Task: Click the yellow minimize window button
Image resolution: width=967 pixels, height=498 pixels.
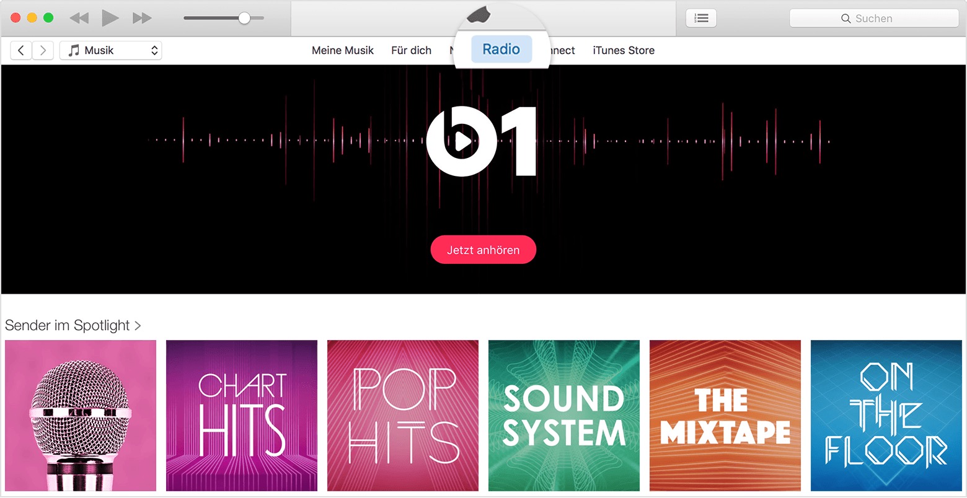Action: coord(32,18)
